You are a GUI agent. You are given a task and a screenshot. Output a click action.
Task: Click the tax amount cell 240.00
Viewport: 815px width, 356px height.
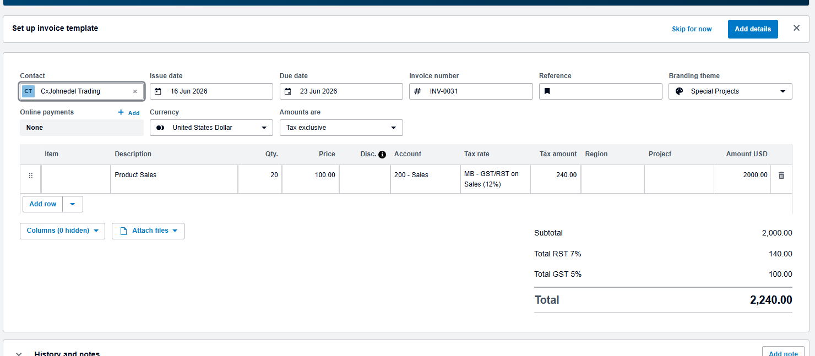tap(556, 179)
